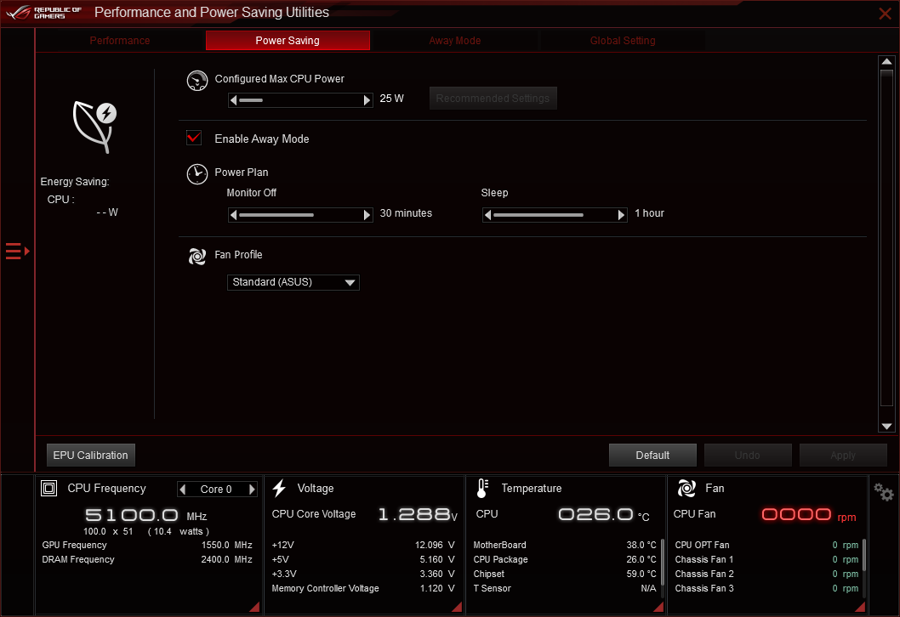
Task: Click the CPU temperature 026.0 °C readout
Action: [x=604, y=514]
